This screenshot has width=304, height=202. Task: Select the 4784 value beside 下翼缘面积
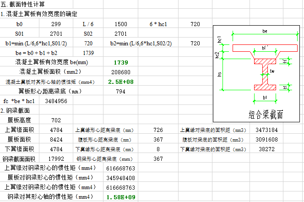click(x=56, y=149)
